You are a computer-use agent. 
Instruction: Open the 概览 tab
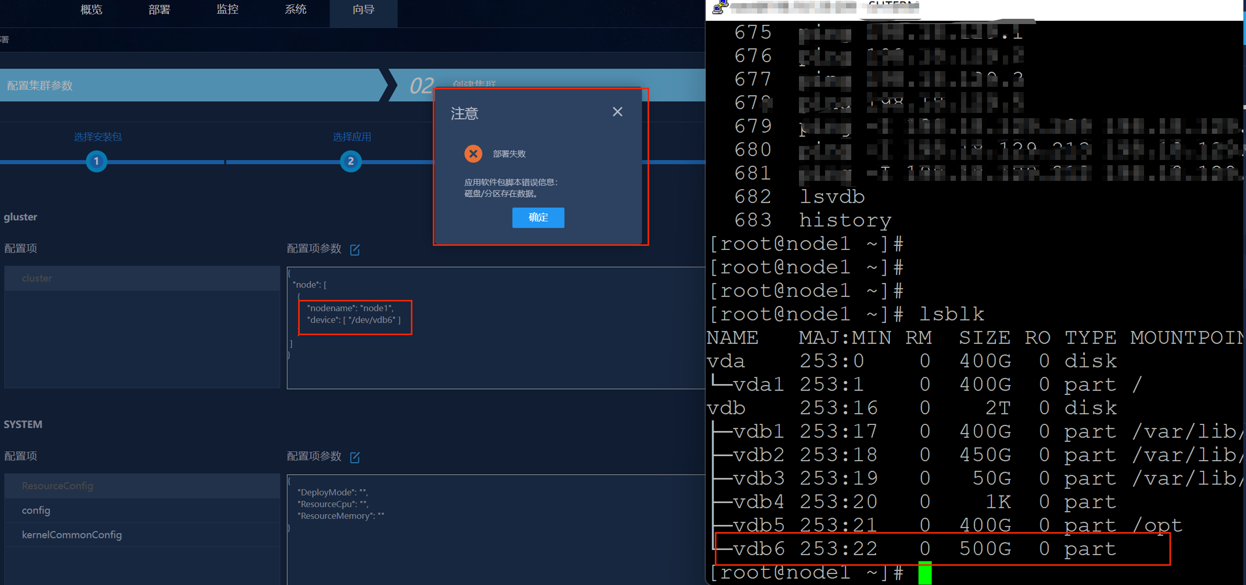(92, 10)
